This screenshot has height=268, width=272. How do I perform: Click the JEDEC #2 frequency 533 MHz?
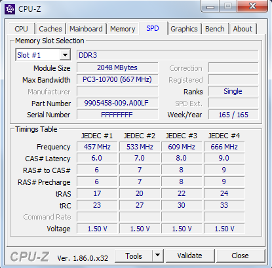(x=140, y=147)
